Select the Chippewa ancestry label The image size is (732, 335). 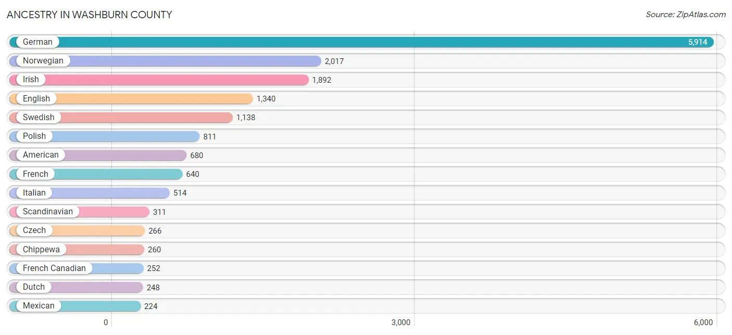[x=41, y=249]
